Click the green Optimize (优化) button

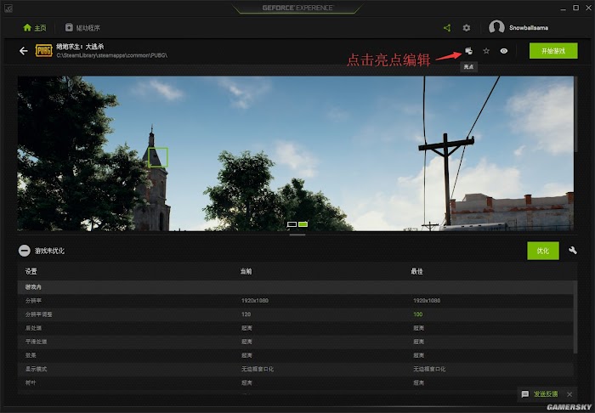click(x=543, y=251)
